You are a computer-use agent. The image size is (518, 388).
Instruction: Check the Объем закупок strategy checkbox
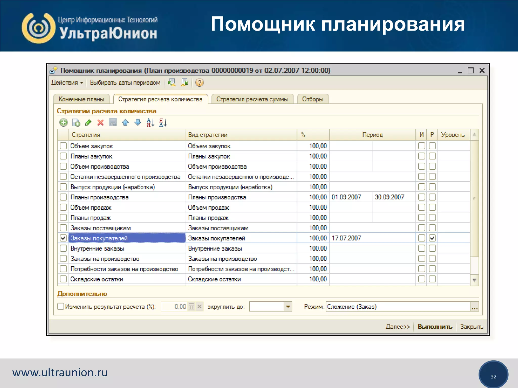coord(63,146)
